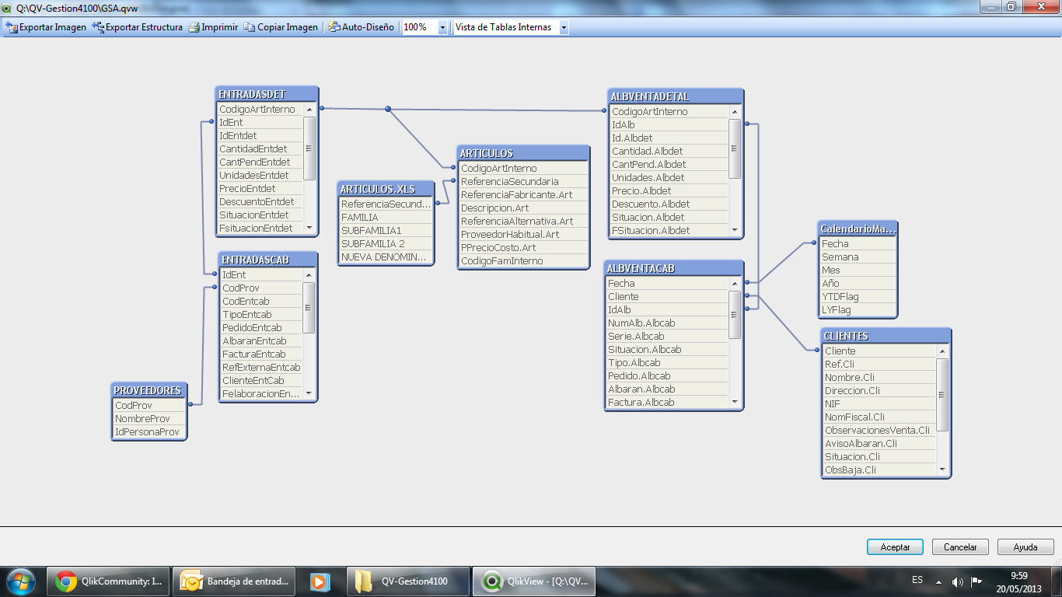
Task: Open the Vista de Tablas Internas dropdown
Action: click(x=564, y=27)
